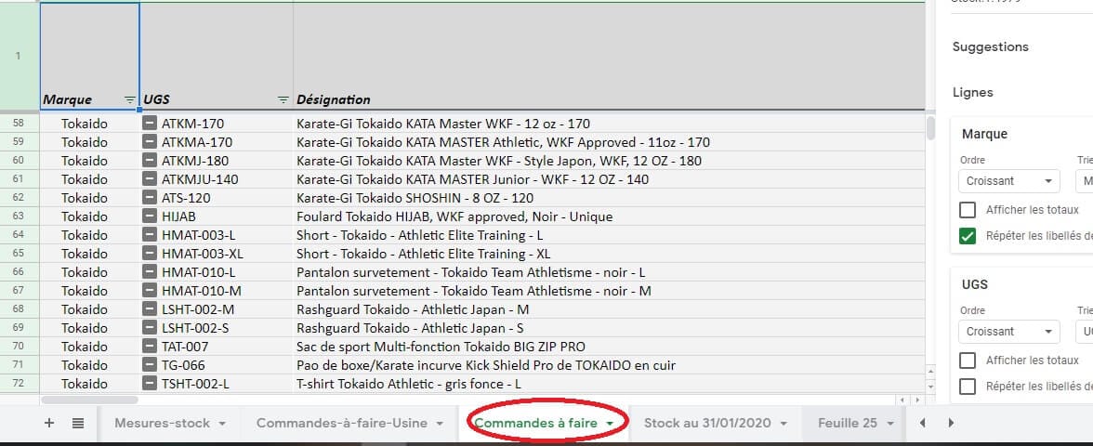Screen dimensions: 1093x446
Task: Uncheck Répéter les libellés for Marque
Action: (968, 236)
